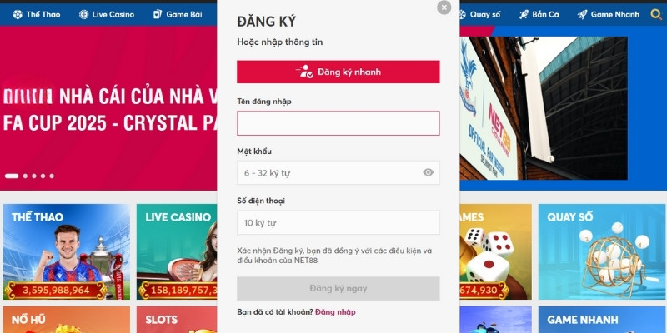Click the Đăng ký nhanh button
Image resolution: width=667 pixels, height=333 pixels.
(339, 72)
